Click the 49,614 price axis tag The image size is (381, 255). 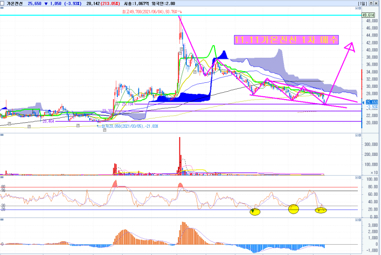tap(368, 15)
